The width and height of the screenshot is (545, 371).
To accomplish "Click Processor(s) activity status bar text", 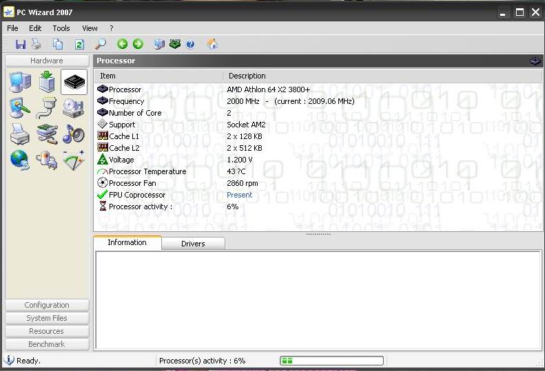I will click(x=203, y=361).
